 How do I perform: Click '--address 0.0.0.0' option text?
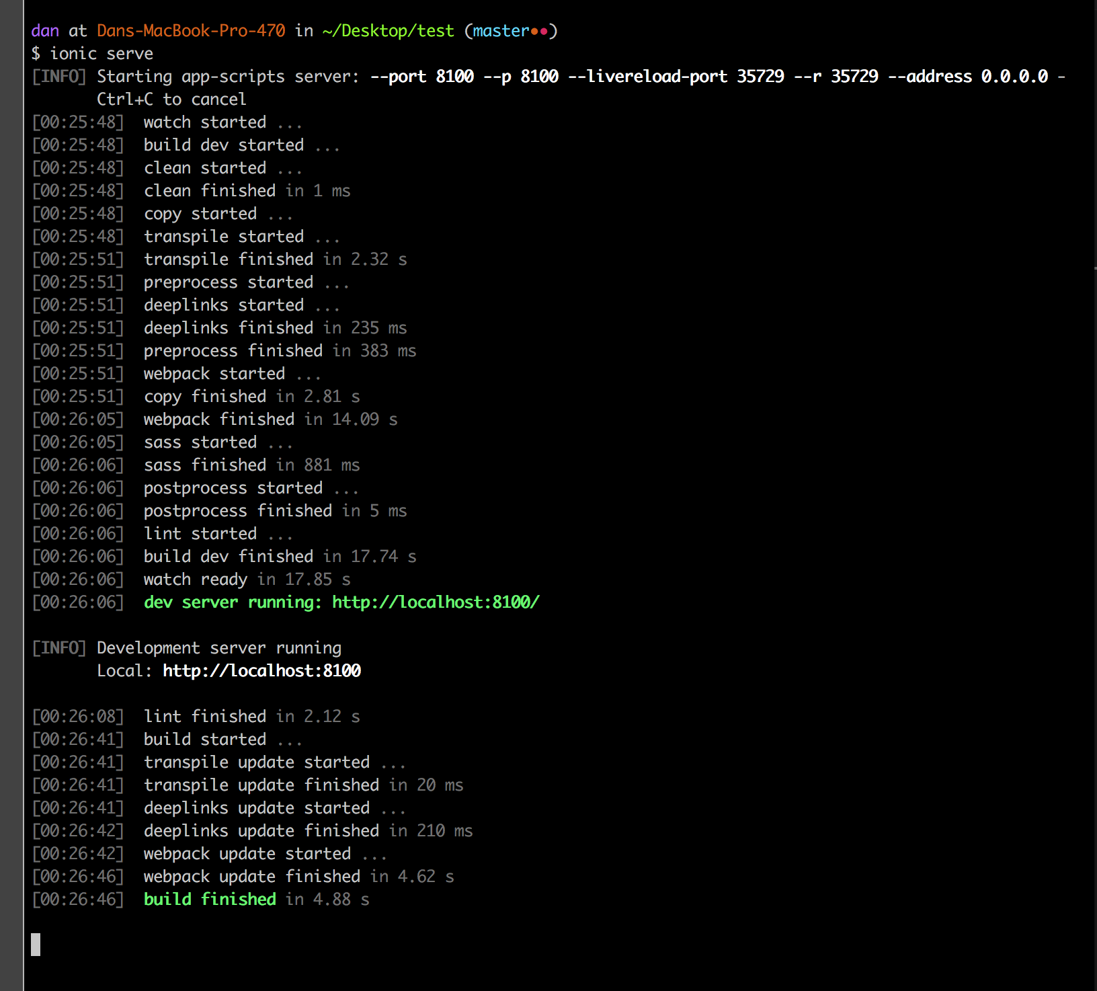click(968, 77)
